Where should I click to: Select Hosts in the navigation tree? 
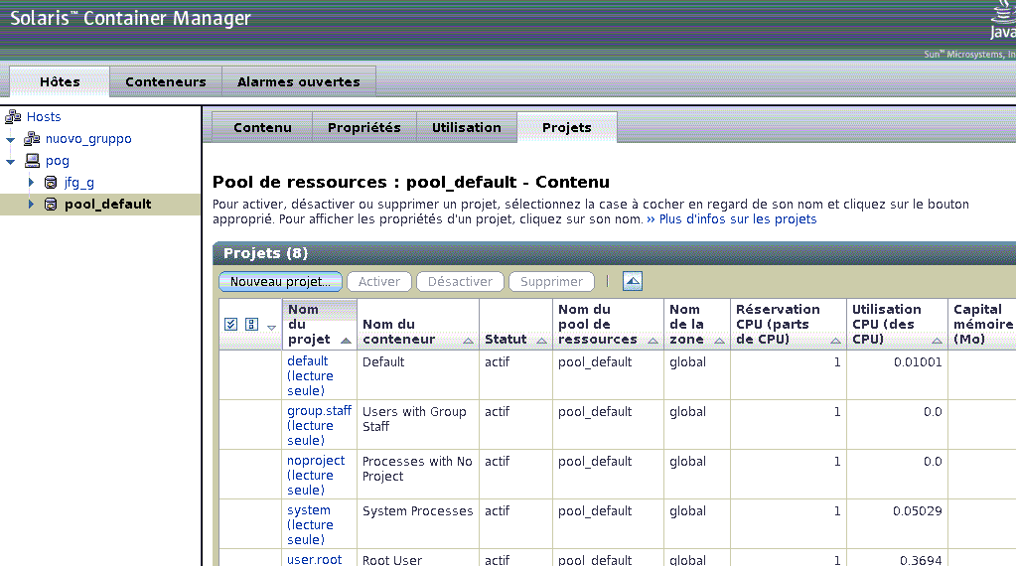(44, 116)
